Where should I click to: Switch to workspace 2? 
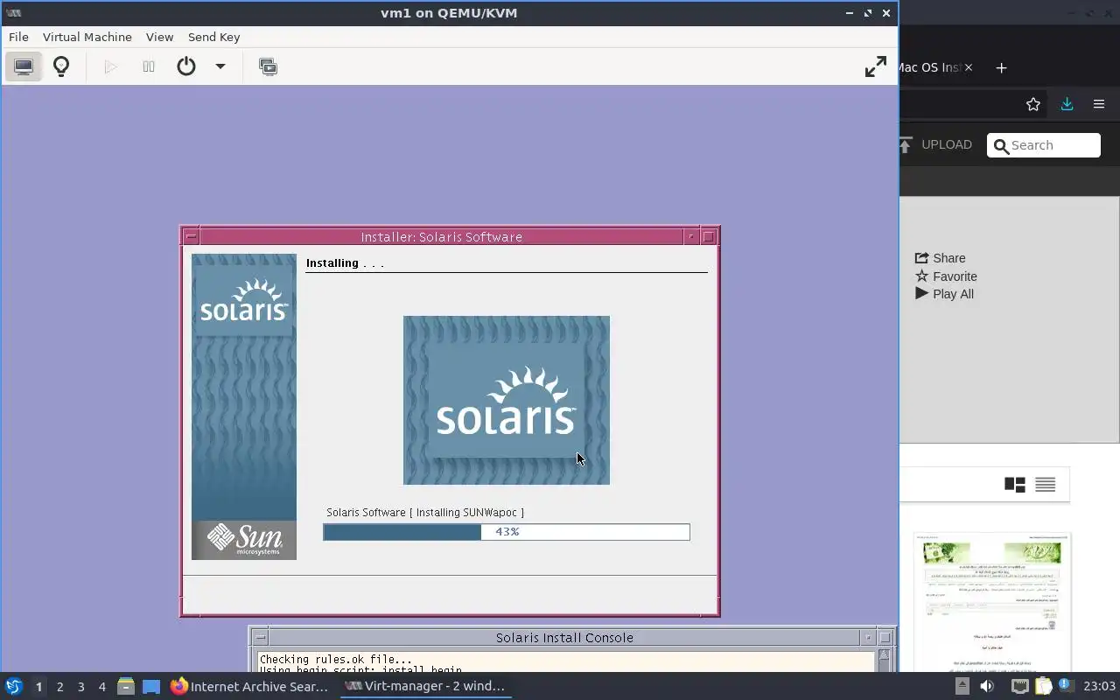coord(59,687)
